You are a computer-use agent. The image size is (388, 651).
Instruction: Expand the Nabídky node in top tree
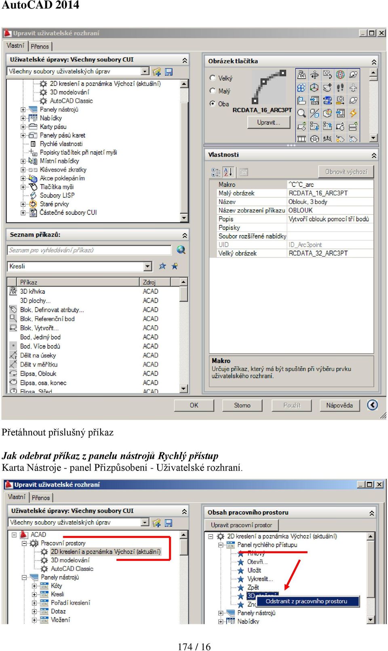point(23,118)
